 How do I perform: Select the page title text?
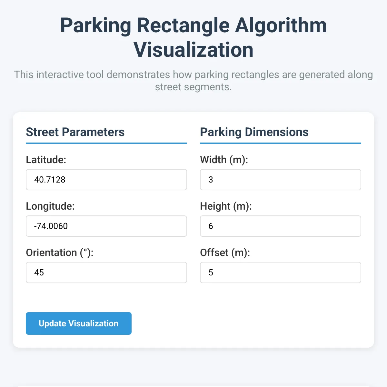(193, 37)
